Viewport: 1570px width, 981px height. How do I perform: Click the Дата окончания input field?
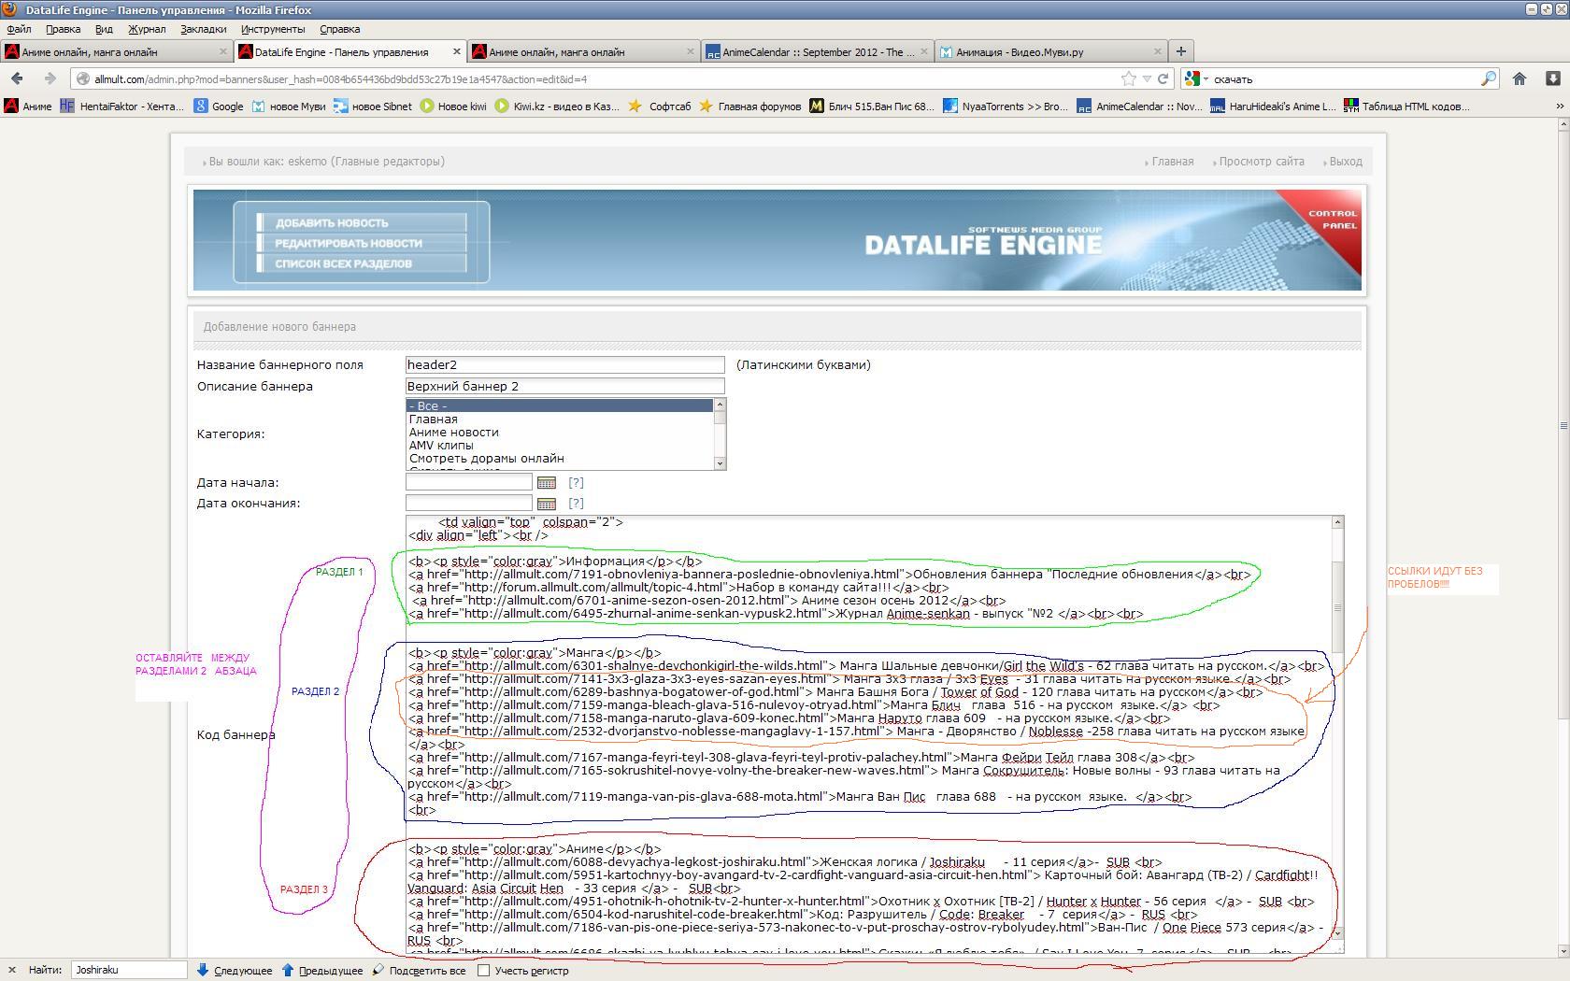click(x=469, y=504)
